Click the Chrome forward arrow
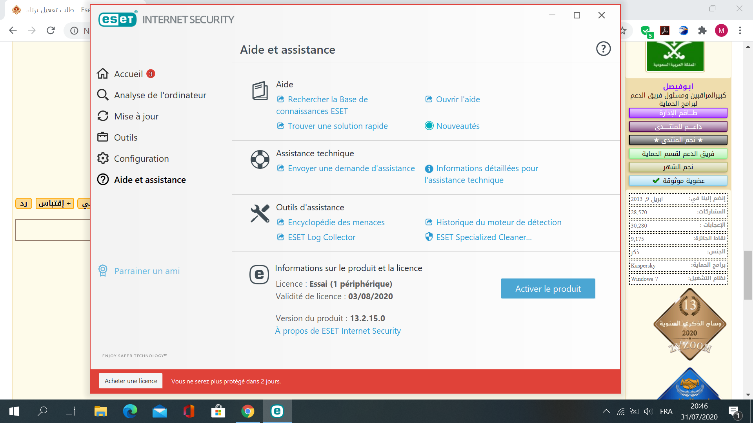The height and width of the screenshot is (423, 753). tap(32, 31)
